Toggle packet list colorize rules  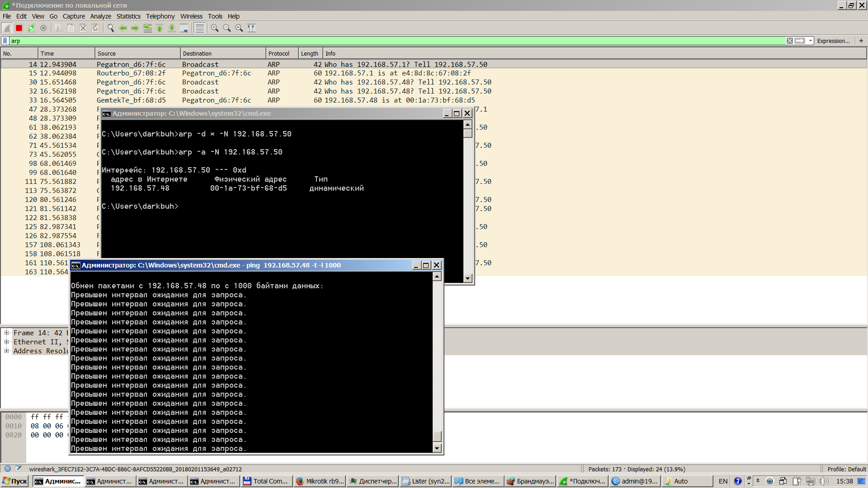click(x=199, y=28)
